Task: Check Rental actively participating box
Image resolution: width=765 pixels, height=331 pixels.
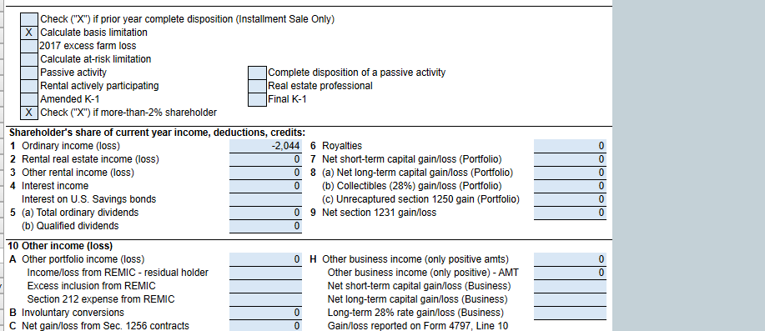Action: tap(29, 86)
